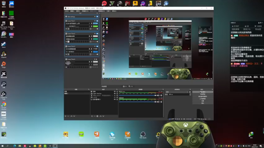
Task: Add a new source with the plus icon
Action: (x=92, y=116)
